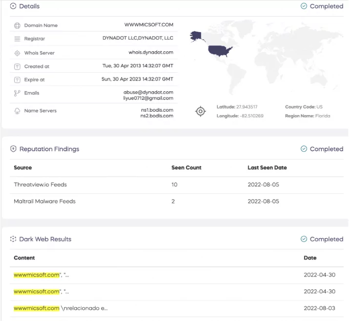Select the Threatview.io Feeds row
349x321 pixels.
(177, 184)
